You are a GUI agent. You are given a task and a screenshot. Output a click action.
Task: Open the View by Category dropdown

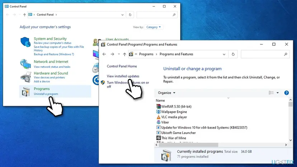click(x=154, y=27)
